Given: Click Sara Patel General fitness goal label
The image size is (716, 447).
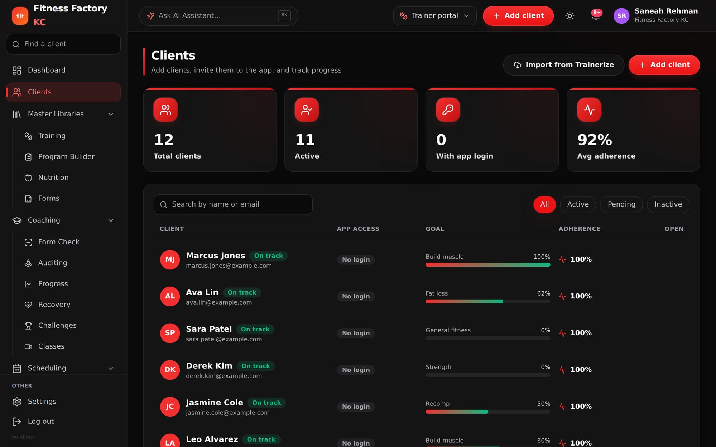Looking at the screenshot, I should [x=448, y=330].
